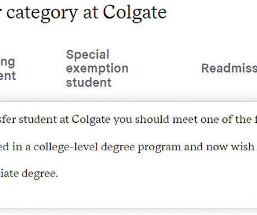
Task: Click the blank space between the two tab labels
Action: coord(165,68)
